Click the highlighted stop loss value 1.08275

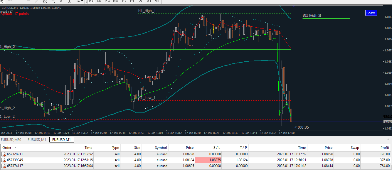point(208,160)
